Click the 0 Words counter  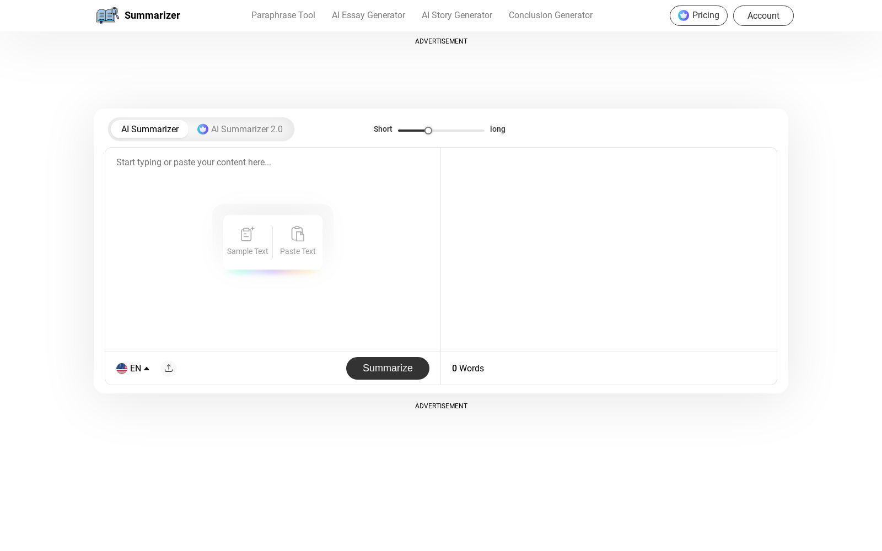[468, 368]
